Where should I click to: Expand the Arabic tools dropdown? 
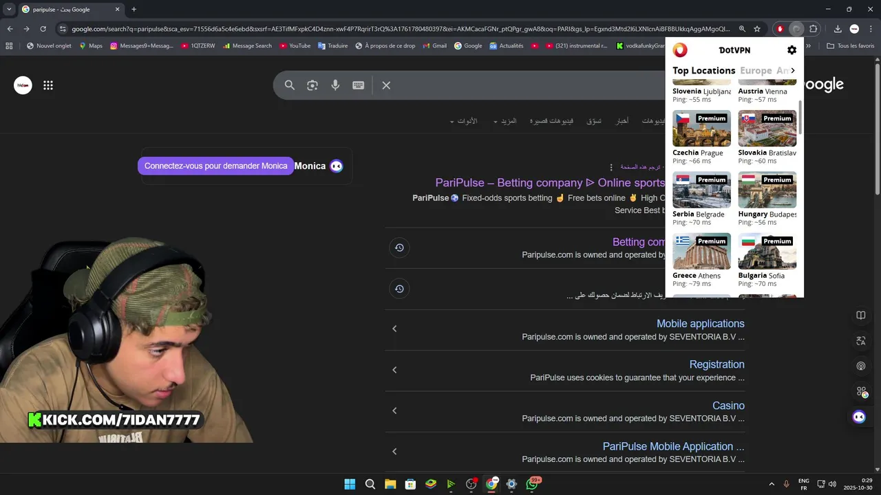pos(463,121)
